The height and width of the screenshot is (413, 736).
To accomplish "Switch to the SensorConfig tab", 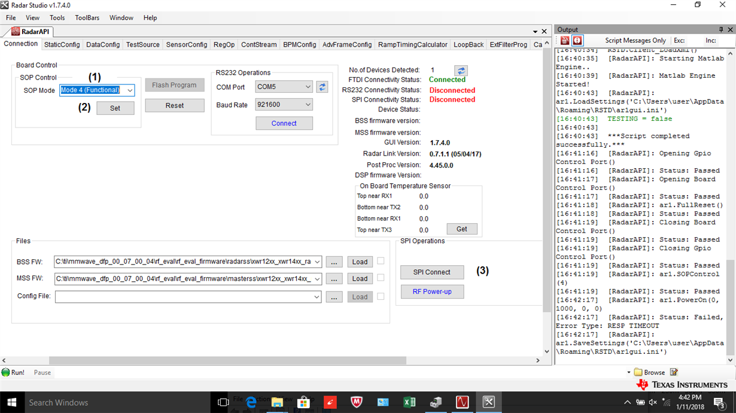I will [187, 44].
